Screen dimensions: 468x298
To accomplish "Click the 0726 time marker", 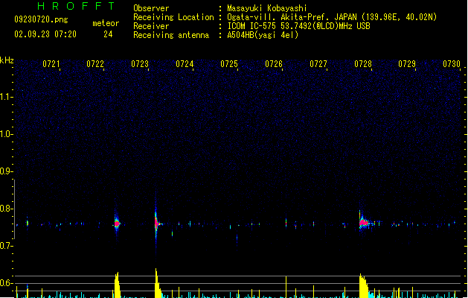I will click(x=274, y=64).
